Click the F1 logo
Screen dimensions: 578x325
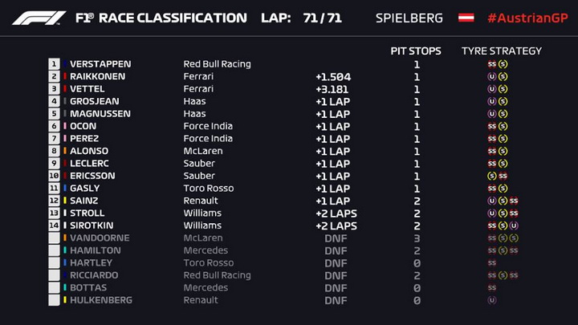click(x=39, y=18)
